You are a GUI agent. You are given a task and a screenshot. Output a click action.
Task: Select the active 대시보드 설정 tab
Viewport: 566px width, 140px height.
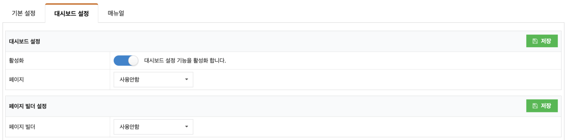coord(71,14)
